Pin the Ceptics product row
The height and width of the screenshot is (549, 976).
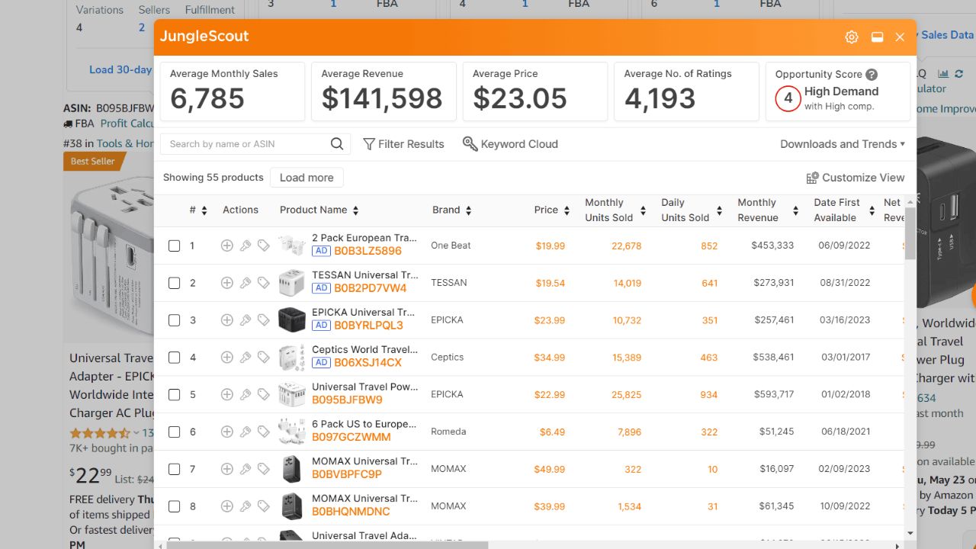click(245, 357)
